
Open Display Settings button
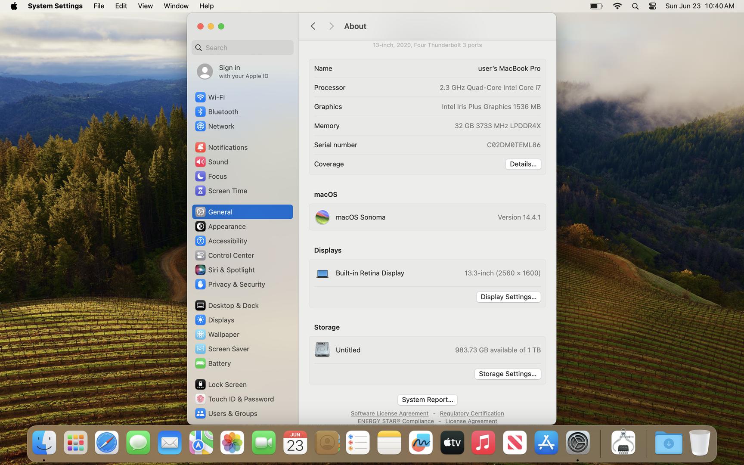click(508, 297)
